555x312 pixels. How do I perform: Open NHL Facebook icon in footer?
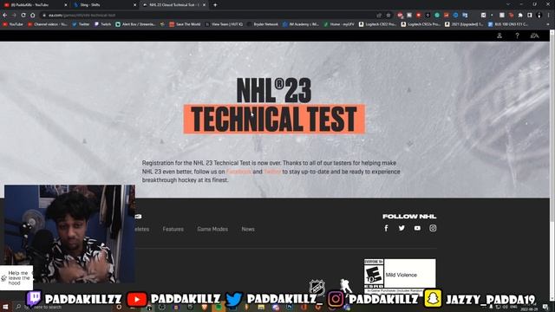(386, 228)
